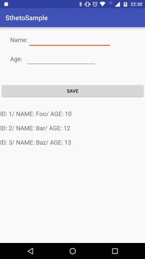Click the SAVE button
The image size is (145, 259).
click(72, 91)
